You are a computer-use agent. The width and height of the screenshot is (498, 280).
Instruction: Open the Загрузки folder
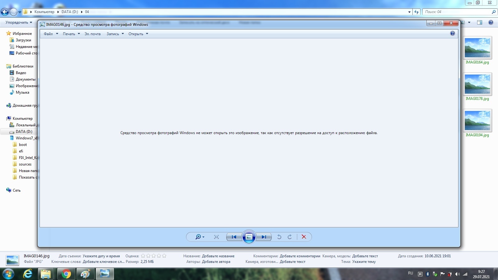click(x=23, y=40)
